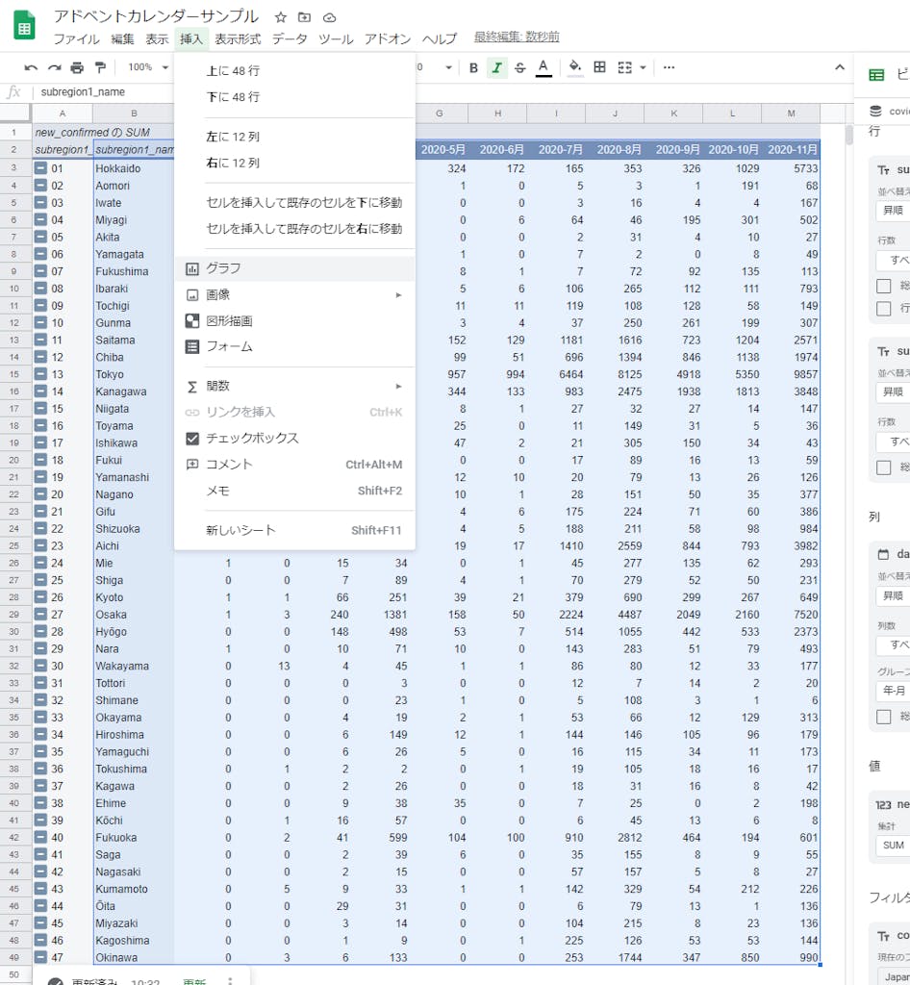910x985 pixels.
Task: Toggle the 総 checkbox under the 年-月 dropdown
Action: coord(884,717)
